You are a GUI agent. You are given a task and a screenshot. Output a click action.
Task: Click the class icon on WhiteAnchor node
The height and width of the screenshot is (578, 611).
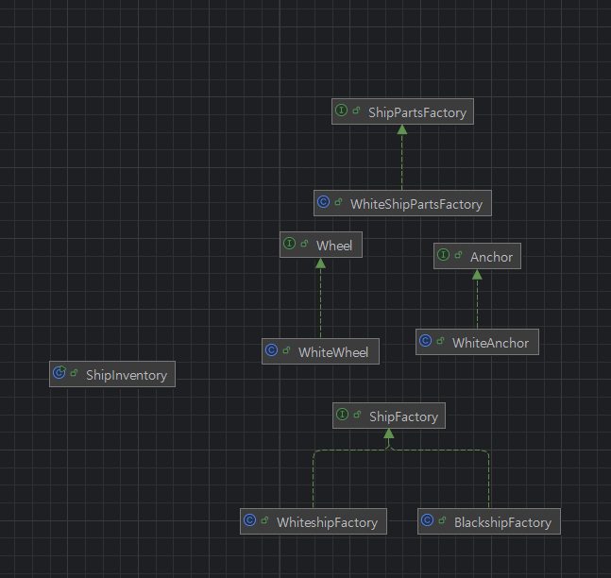pyautogui.click(x=426, y=342)
